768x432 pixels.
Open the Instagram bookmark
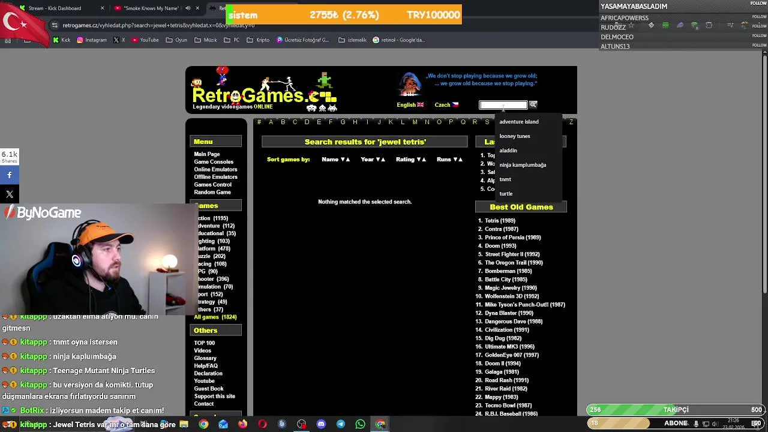pyautogui.click(x=91, y=40)
